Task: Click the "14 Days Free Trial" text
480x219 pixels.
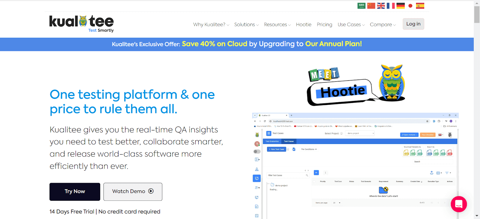Action: pyautogui.click(x=72, y=212)
